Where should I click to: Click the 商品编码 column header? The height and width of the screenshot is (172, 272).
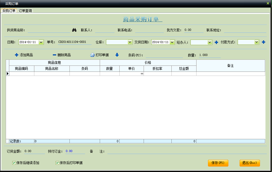tap(22, 69)
